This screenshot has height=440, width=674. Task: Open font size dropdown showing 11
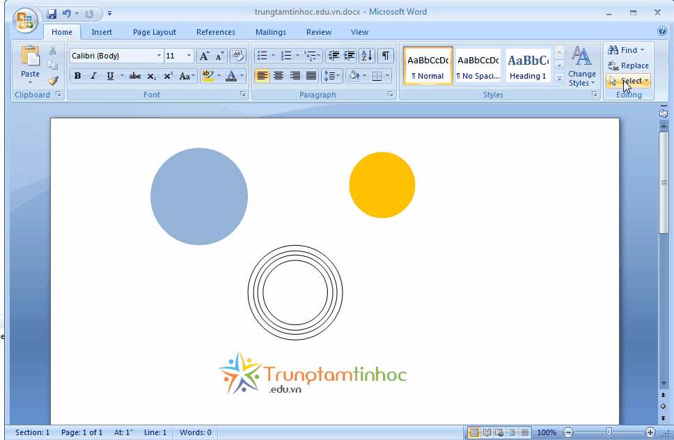189,56
